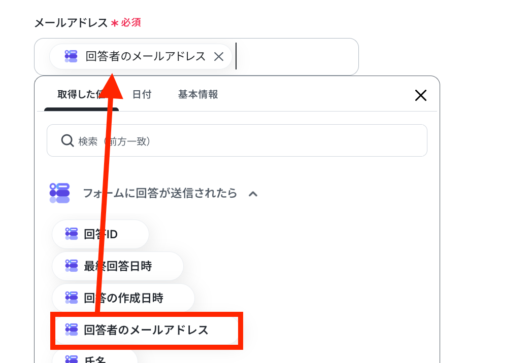The width and height of the screenshot is (532, 363).
Task: Choose the 回答ID value
Action: click(x=101, y=234)
